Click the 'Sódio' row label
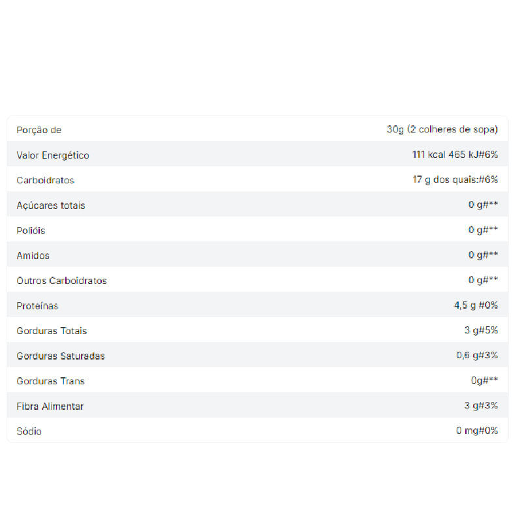The height and width of the screenshot is (522, 522). tap(29, 431)
